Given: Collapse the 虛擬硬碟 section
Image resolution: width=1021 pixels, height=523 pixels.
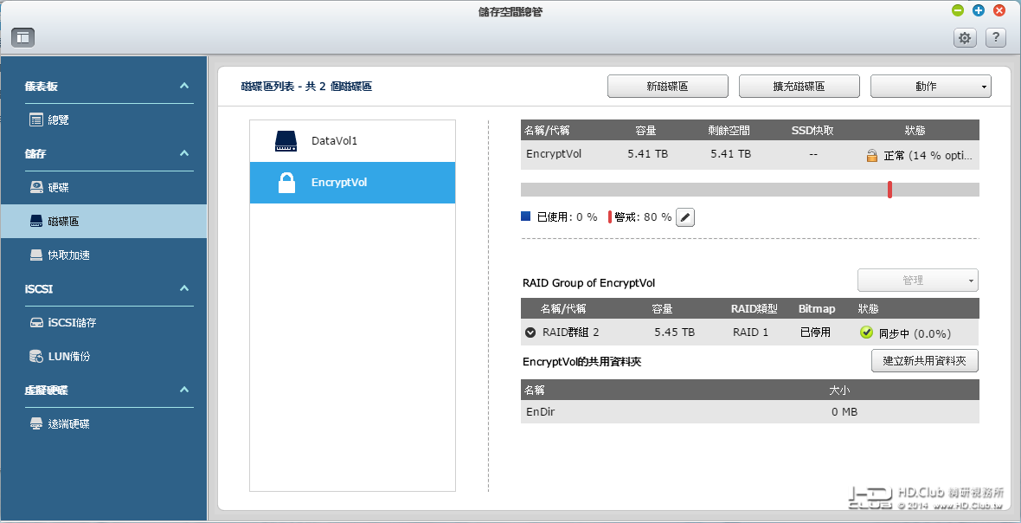Looking at the screenshot, I should pyautogui.click(x=184, y=391).
